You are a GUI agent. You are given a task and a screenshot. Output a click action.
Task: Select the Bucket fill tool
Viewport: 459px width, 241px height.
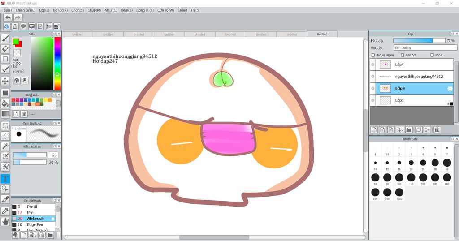[x=5, y=103]
